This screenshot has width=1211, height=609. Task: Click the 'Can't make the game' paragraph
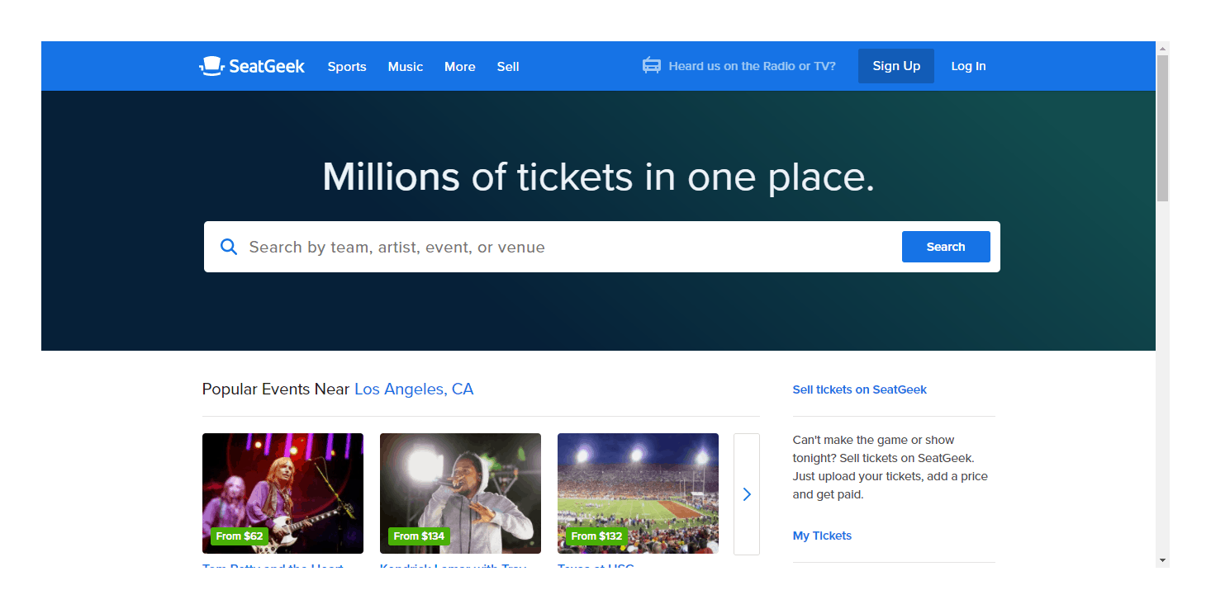(x=890, y=467)
